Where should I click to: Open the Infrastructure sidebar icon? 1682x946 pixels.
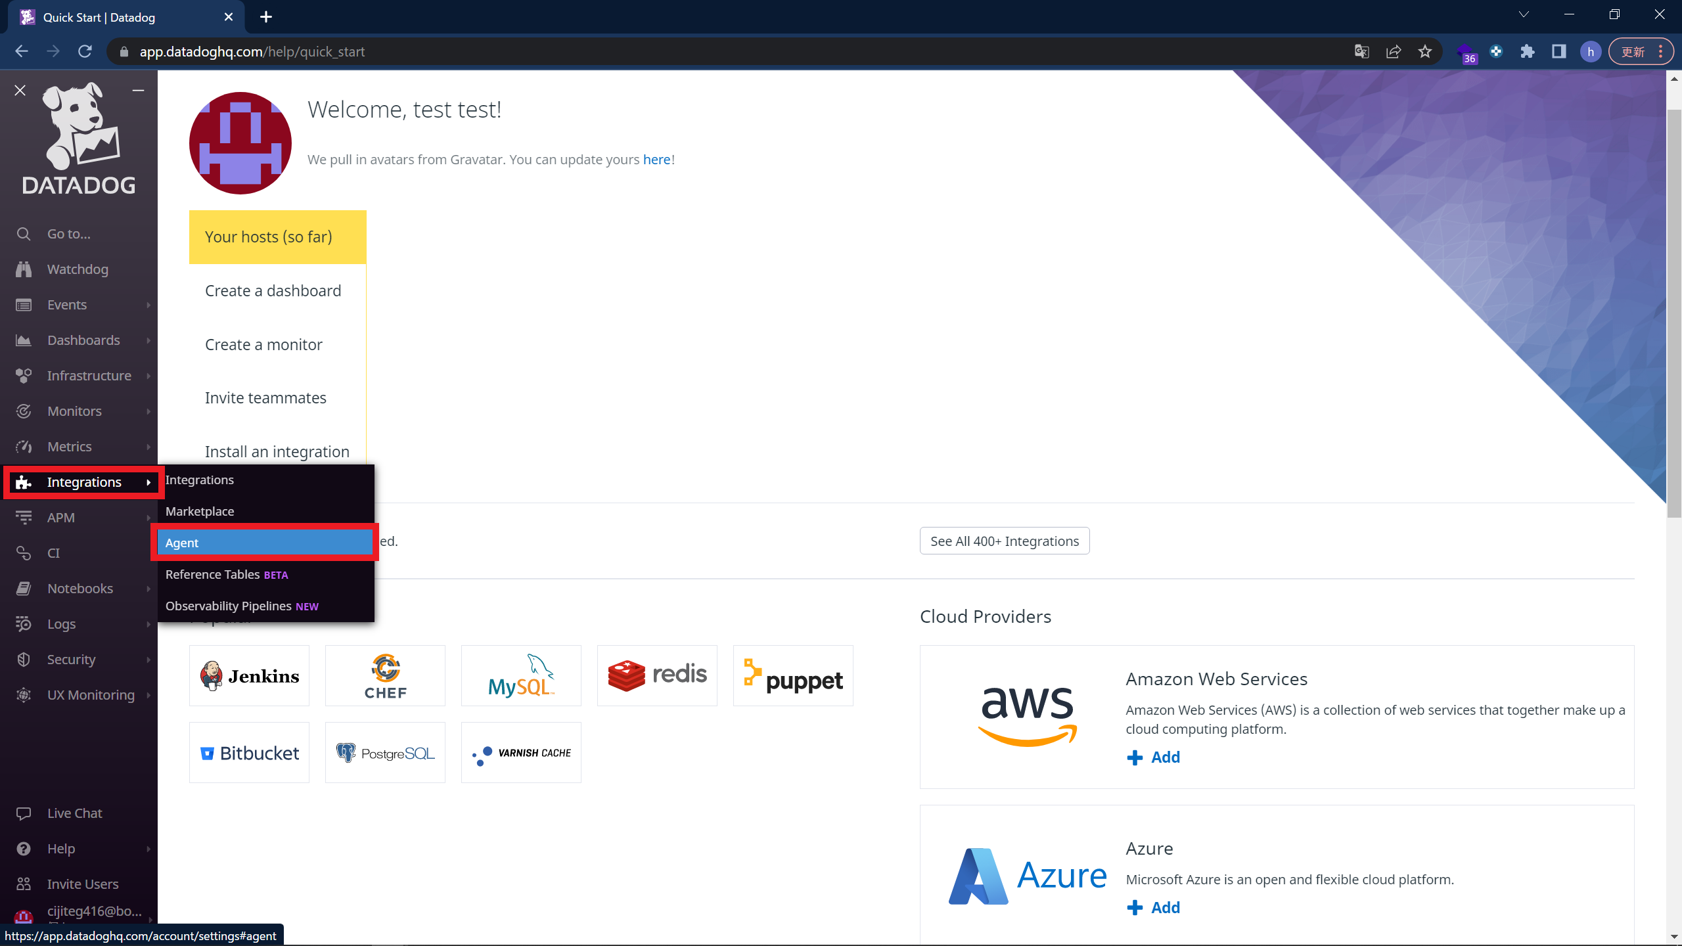tap(23, 374)
